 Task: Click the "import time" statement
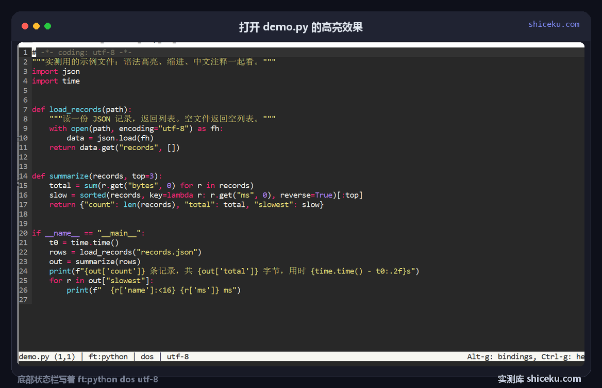click(56, 81)
